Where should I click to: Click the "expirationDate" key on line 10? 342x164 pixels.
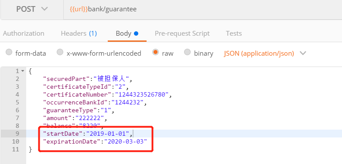pyautogui.click(x=72, y=142)
